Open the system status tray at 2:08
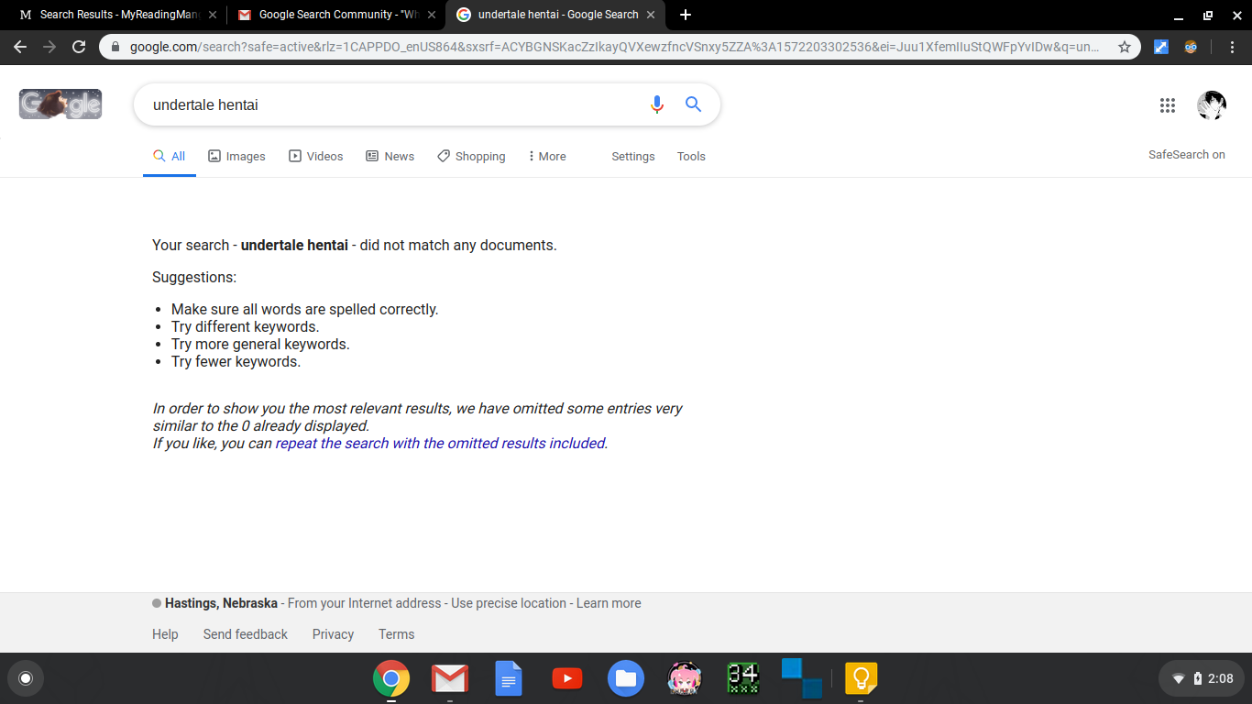 1202,678
